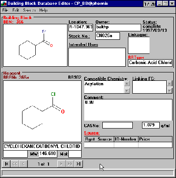Click the Intended Uses text box
This screenshot has height=178, width=176.
[97, 57]
